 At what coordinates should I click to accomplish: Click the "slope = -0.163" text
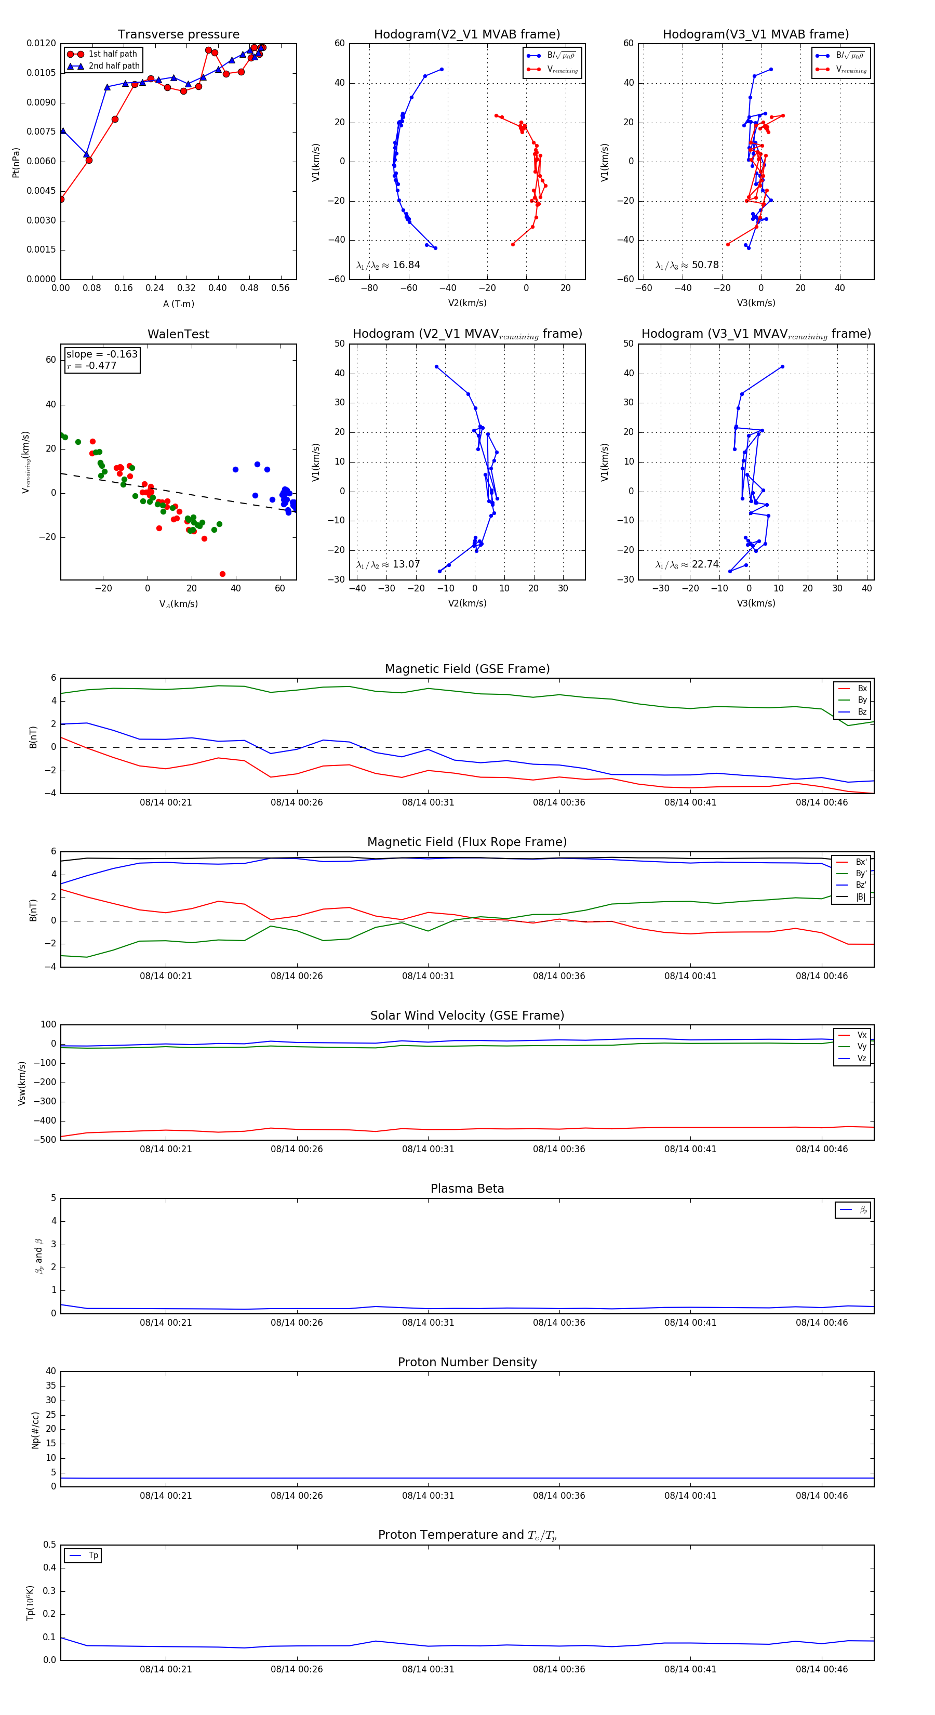pos(102,354)
